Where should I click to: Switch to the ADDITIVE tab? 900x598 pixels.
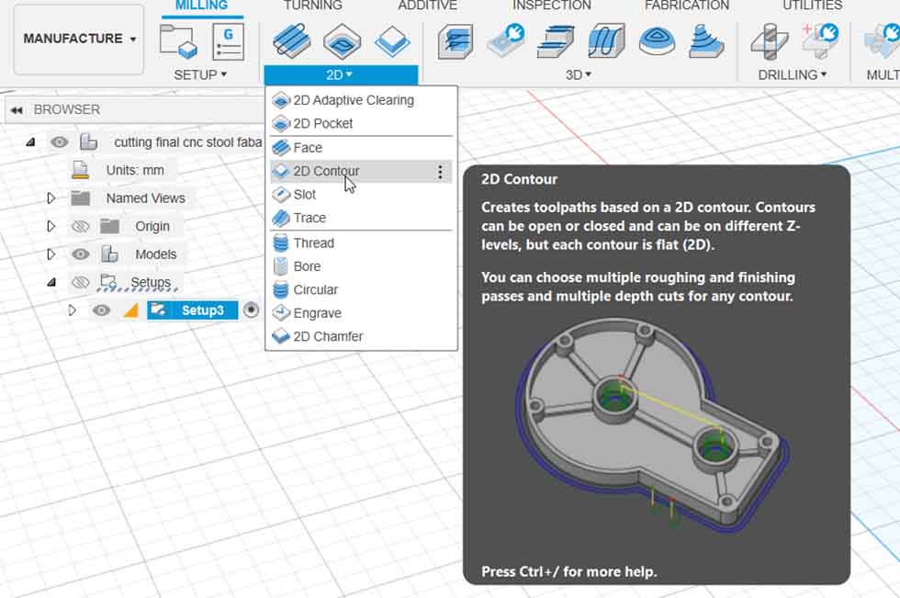pyautogui.click(x=428, y=6)
